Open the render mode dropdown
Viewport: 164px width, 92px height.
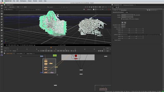[127, 17]
